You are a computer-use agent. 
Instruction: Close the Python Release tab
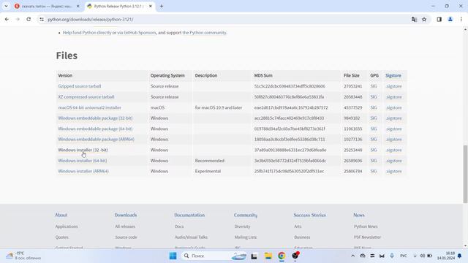tap(151, 6)
